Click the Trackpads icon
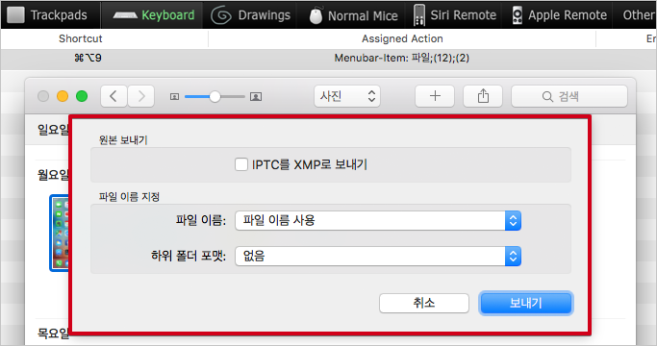Image resolution: width=657 pixels, height=346 pixels. click(16, 15)
